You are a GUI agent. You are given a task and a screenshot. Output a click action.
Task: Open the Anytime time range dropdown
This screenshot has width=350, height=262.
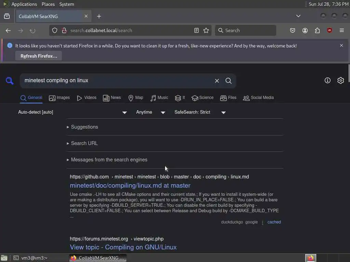click(151, 112)
